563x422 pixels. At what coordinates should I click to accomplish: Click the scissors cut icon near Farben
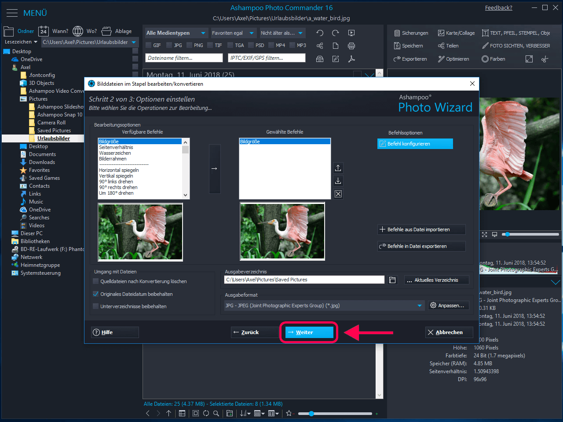click(x=545, y=59)
